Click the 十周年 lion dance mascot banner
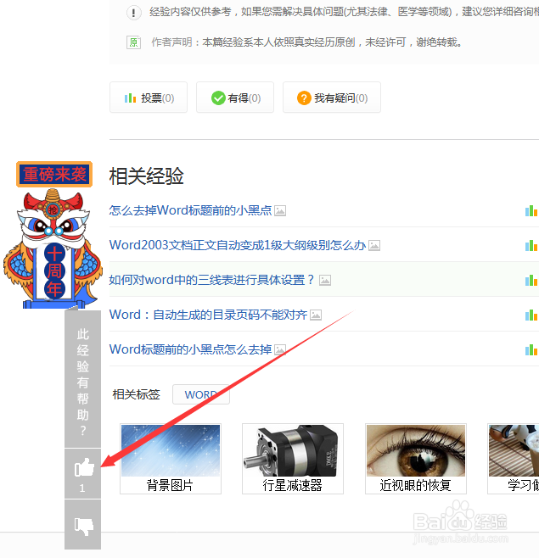The image size is (539, 558). click(53, 248)
